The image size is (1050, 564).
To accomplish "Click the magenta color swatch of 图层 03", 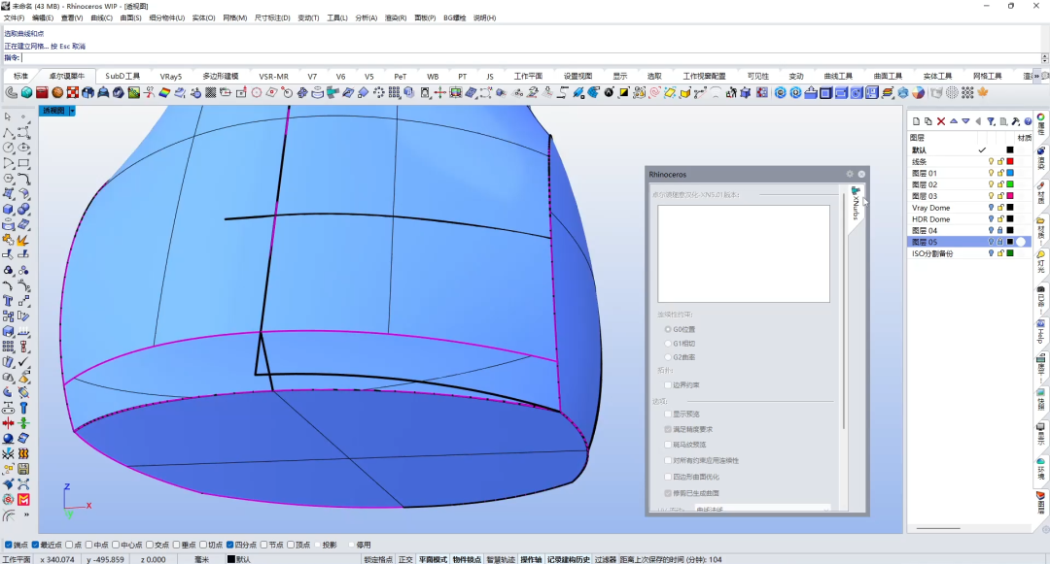I will click(x=1010, y=196).
